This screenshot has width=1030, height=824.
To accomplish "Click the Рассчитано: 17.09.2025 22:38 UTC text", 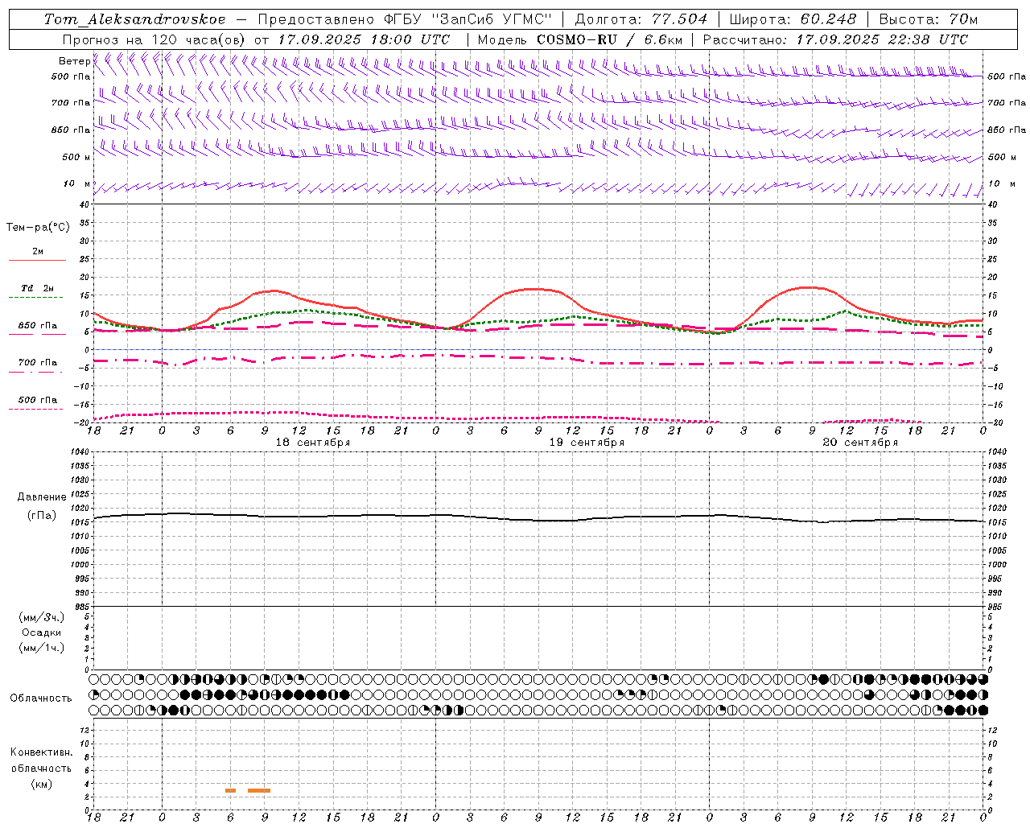I will [835, 39].
